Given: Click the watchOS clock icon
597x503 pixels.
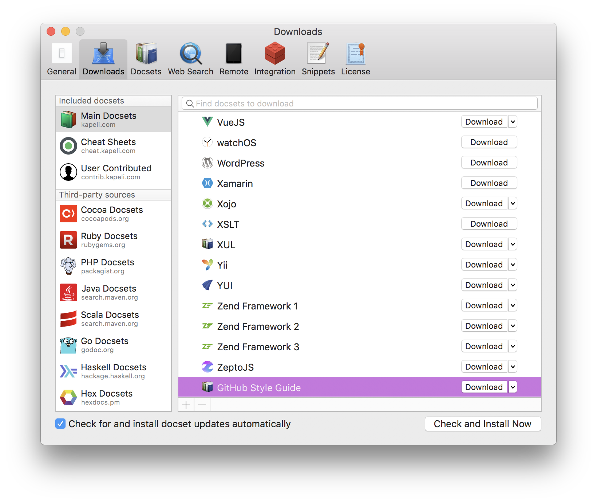Looking at the screenshot, I should (207, 142).
